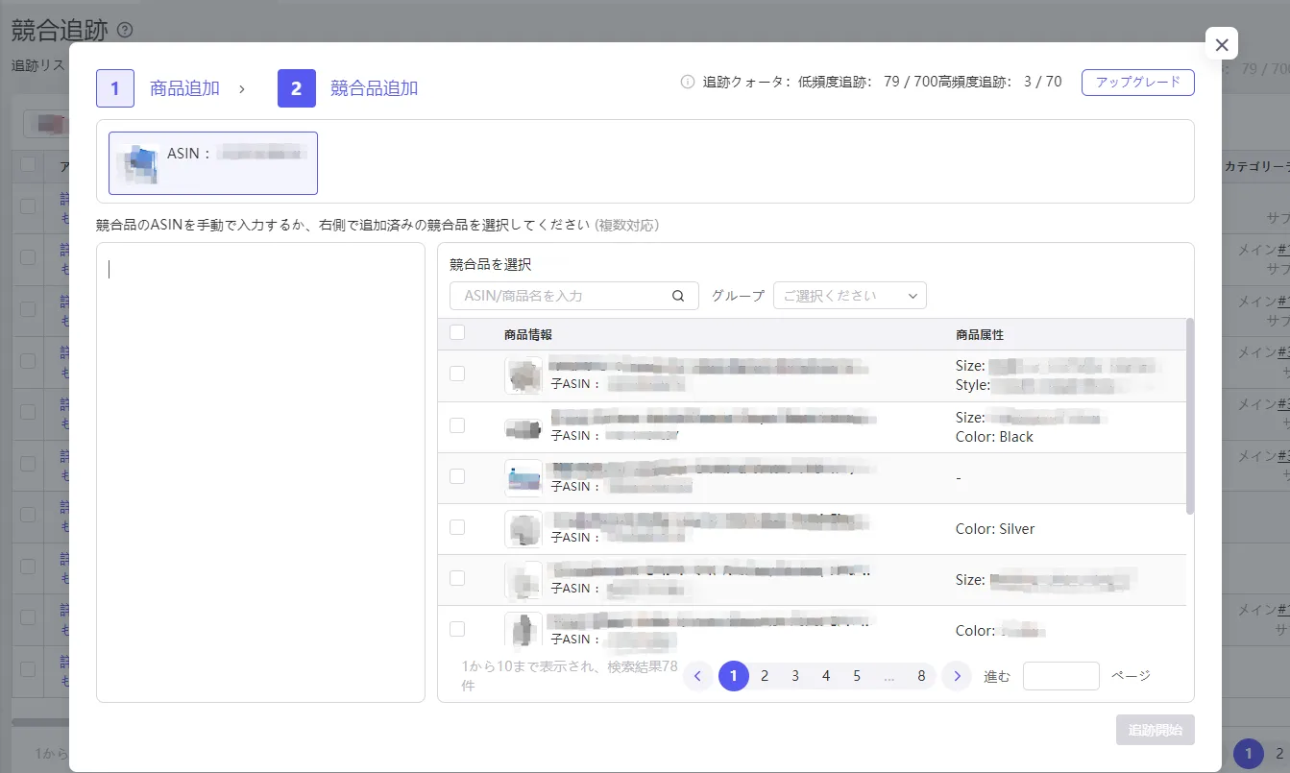Image resolution: width=1290 pixels, height=773 pixels.
Task: Click thumbnail of the Color: Black product
Action: pos(523,427)
